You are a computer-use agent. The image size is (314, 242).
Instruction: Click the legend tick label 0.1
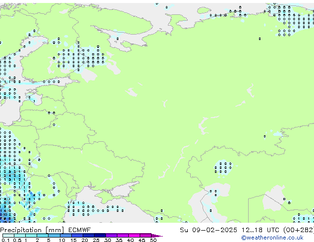point(5,240)
